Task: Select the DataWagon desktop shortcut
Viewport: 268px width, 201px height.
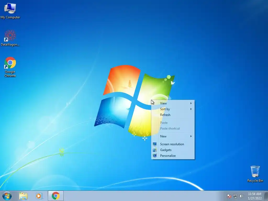Action: pyautogui.click(x=10, y=38)
